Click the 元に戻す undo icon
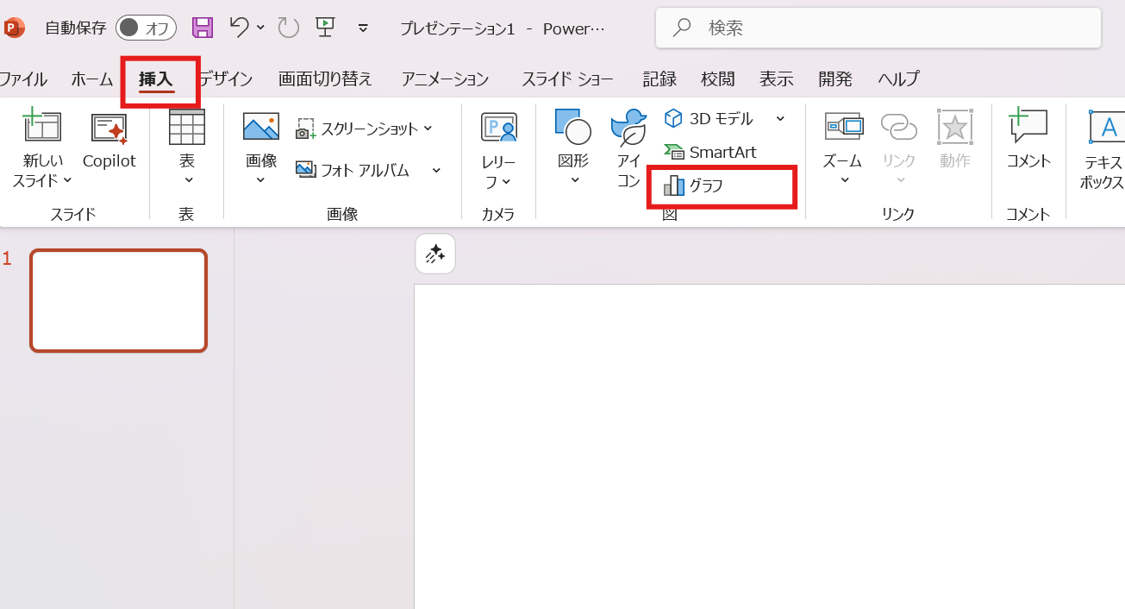1125x609 pixels. [239, 28]
